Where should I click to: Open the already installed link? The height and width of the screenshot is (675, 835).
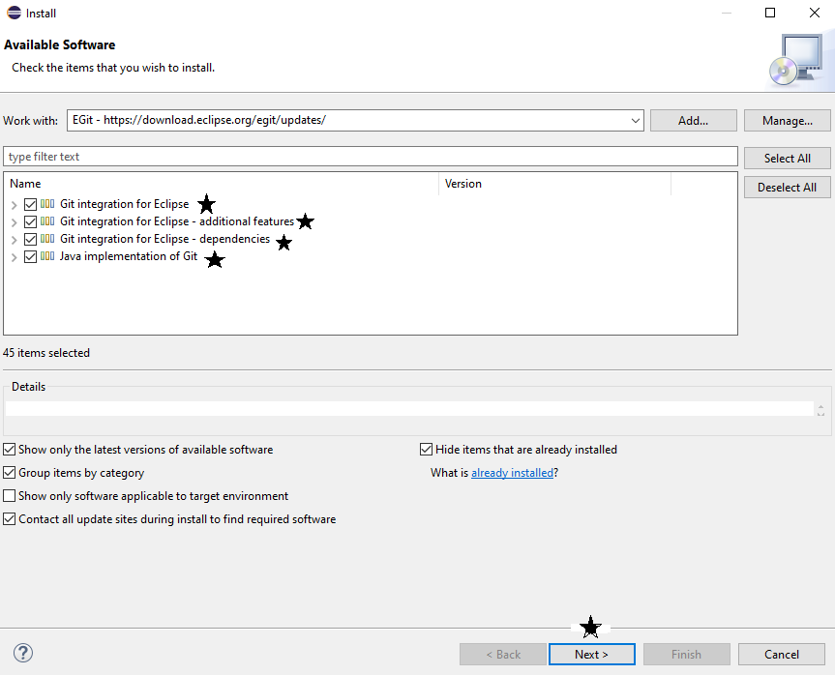pos(512,474)
